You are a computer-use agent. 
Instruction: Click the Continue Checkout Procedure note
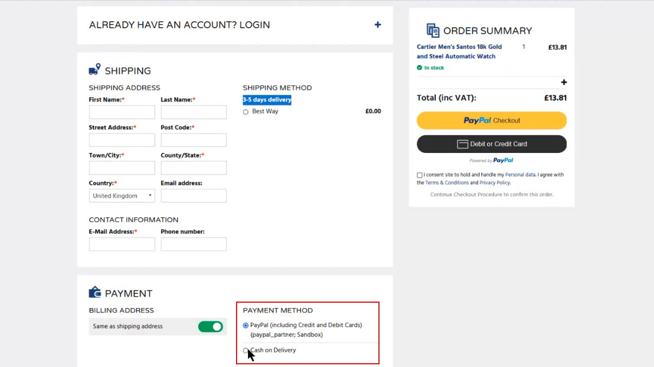click(x=492, y=195)
